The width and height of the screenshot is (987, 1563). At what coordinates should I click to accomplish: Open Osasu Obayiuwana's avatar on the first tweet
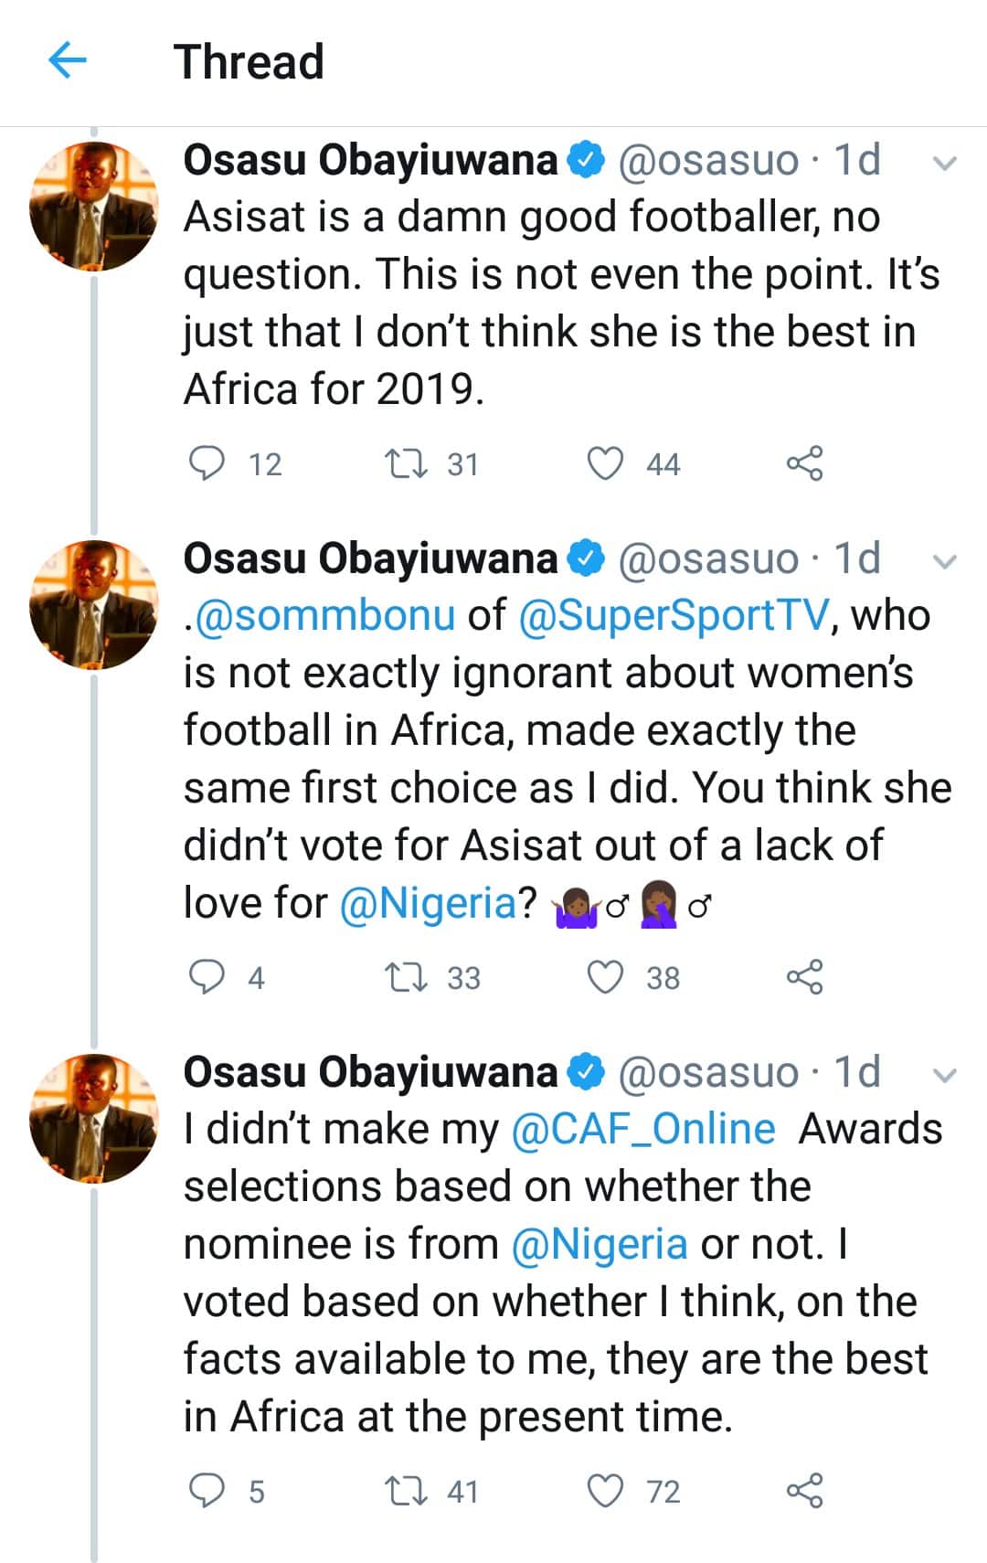[93, 207]
